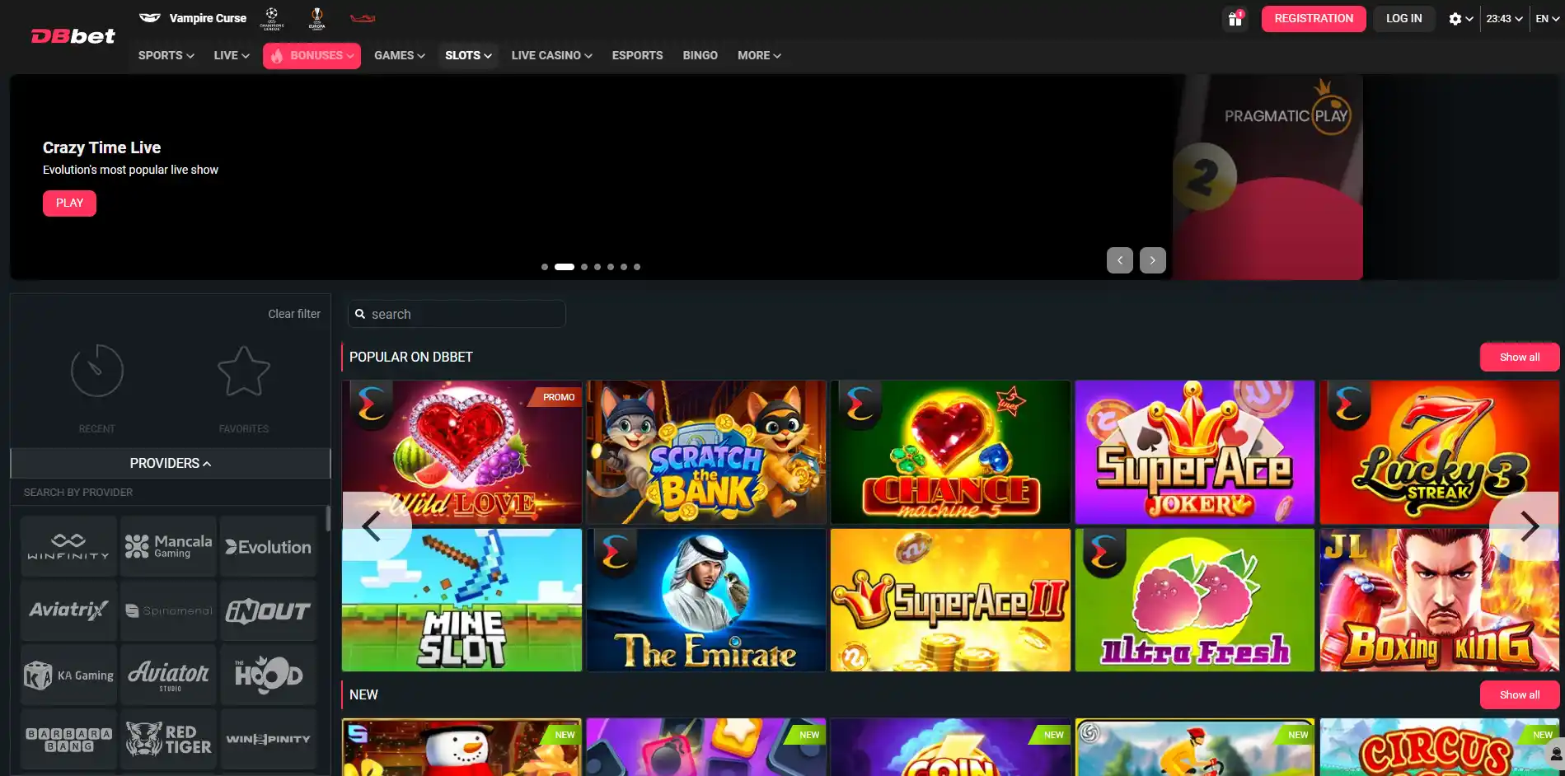
Task: Filter by Mancala Gaming provider
Action: click(168, 546)
